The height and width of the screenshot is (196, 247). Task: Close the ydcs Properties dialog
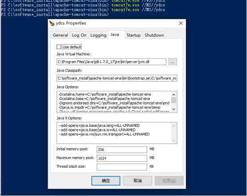coord(181,23)
